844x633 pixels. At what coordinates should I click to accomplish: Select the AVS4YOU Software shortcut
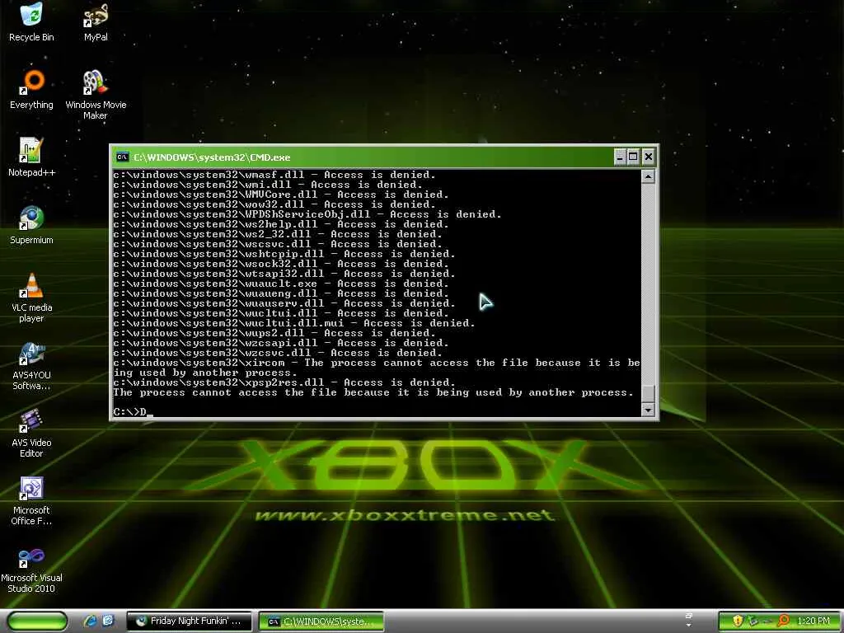[31, 365]
